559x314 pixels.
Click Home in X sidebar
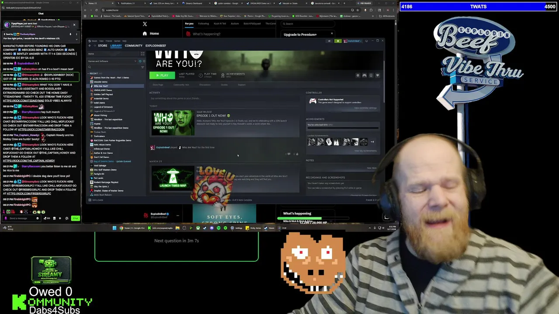[151, 34]
